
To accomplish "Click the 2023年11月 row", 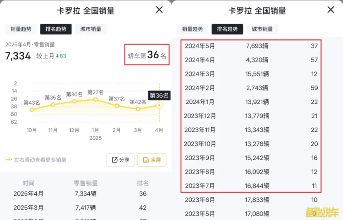I will [251, 130].
